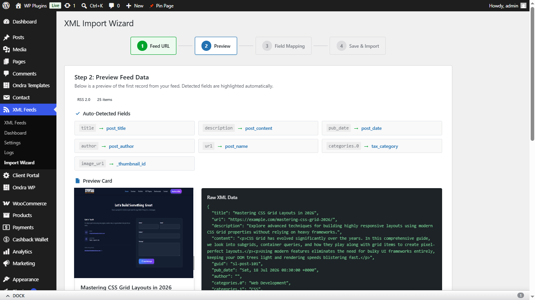Click the post_content mapping link
The image size is (535, 300).
(x=259, y=128)
